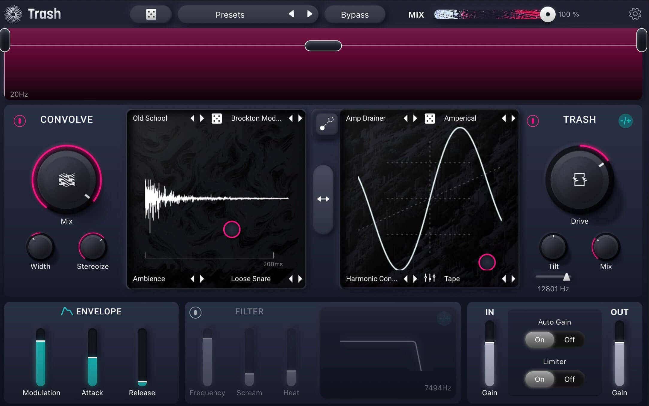
Task: Click the OUT Gain slider
Action: [x=619, y=353]
